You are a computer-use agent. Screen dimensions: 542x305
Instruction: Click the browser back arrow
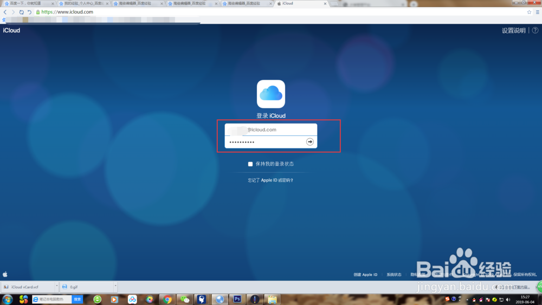click(5, 12)
